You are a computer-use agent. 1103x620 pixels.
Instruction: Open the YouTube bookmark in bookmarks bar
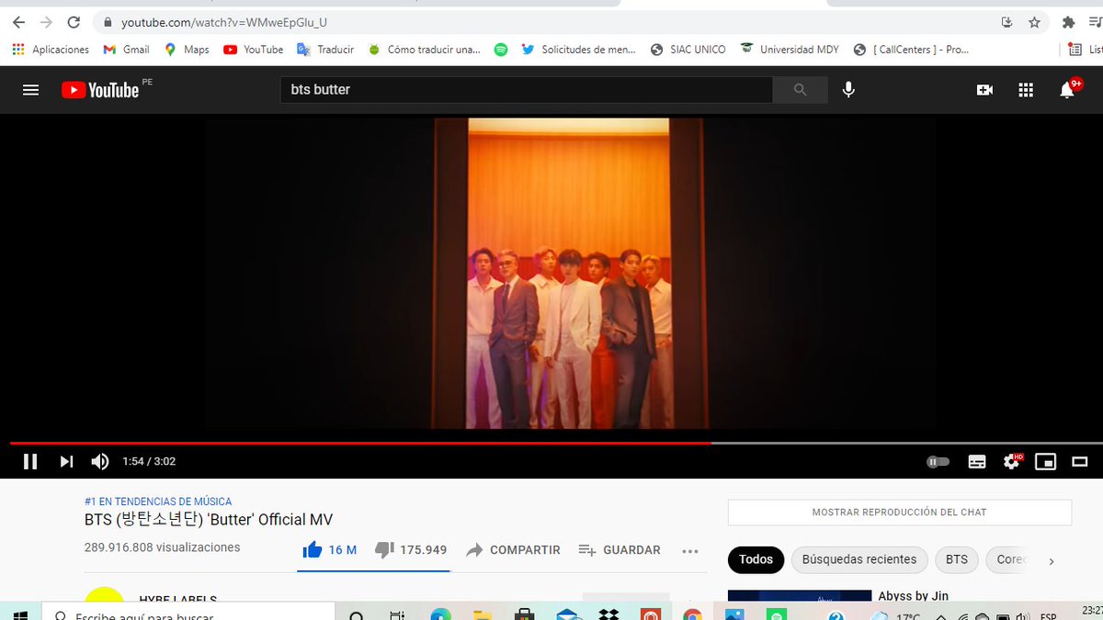[253, 50]
